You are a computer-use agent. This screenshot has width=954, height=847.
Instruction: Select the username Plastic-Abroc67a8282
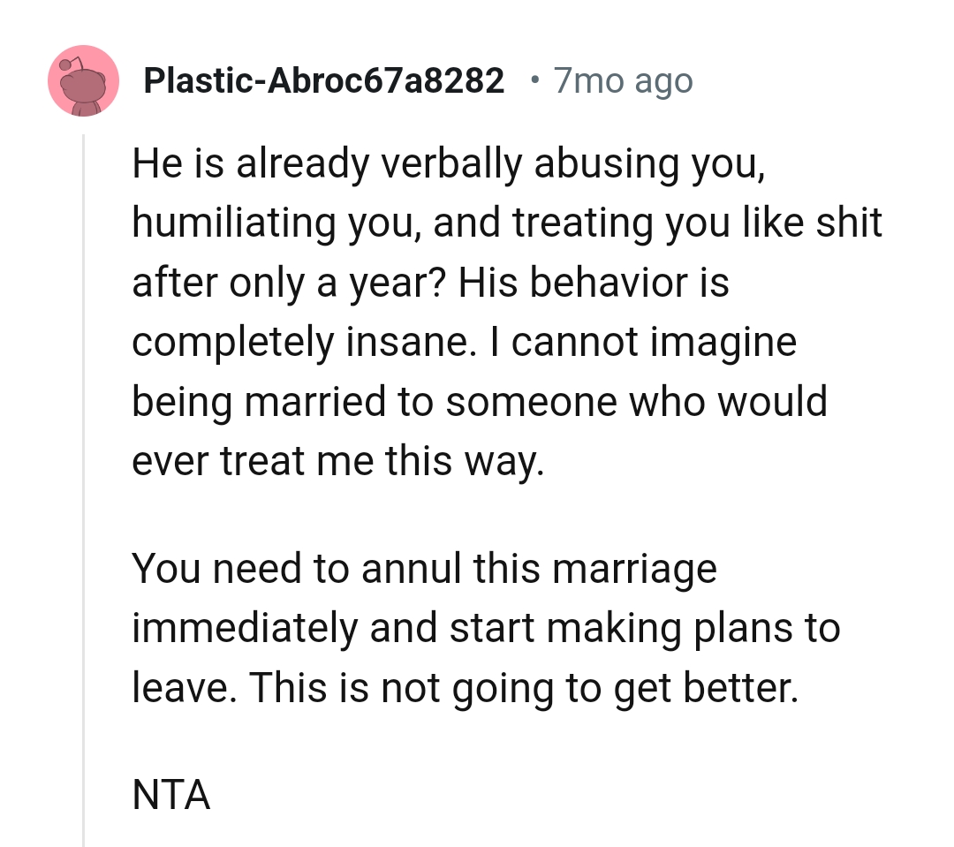point(325,80)
